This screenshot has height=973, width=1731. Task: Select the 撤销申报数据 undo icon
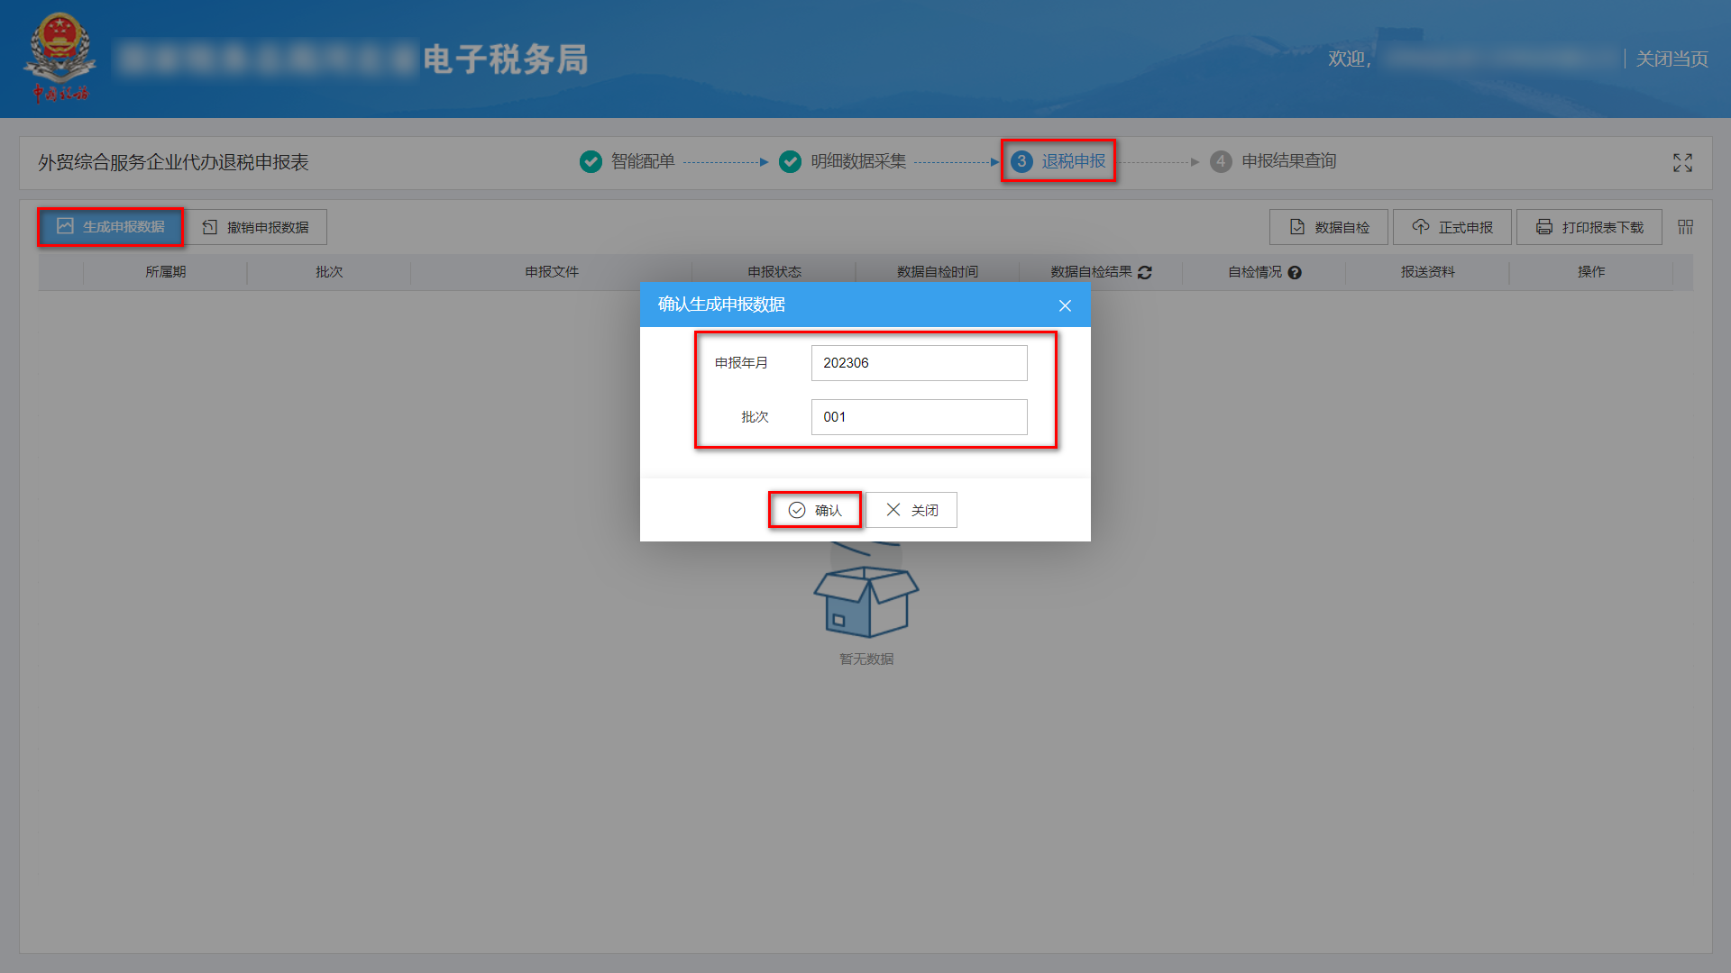pyautogui.click(x=208, y=227)
